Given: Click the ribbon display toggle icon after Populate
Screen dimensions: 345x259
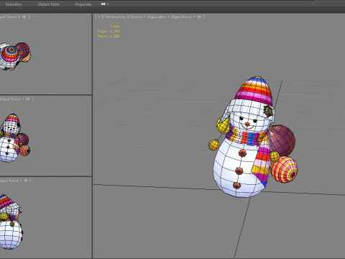Looking at the screenshot, I should point(103,4).
